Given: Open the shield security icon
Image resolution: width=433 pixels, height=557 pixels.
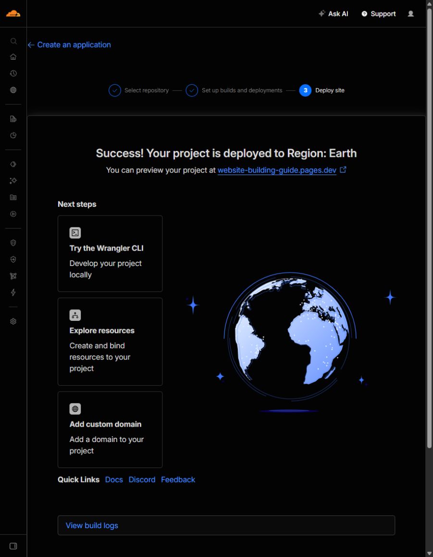Looking at the screenshot, I should [13, 243].
